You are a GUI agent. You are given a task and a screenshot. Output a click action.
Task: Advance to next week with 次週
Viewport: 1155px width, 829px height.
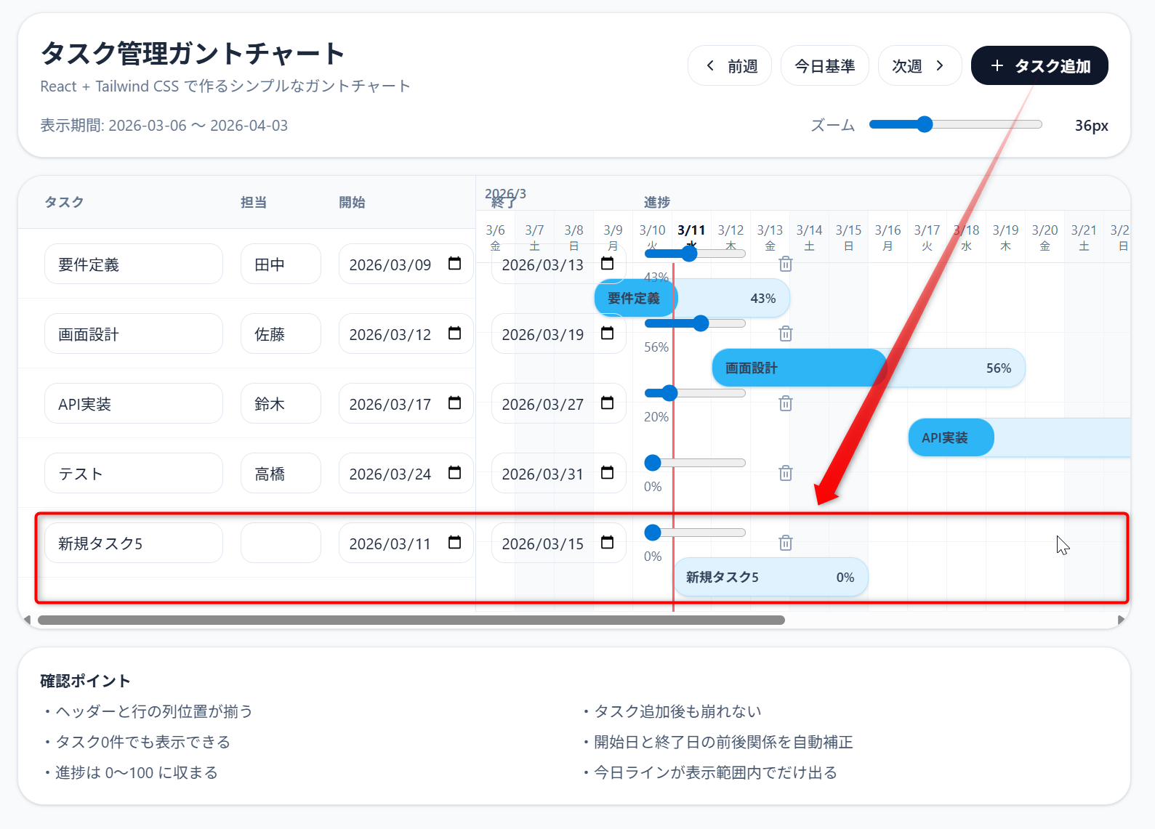[920, 65]
